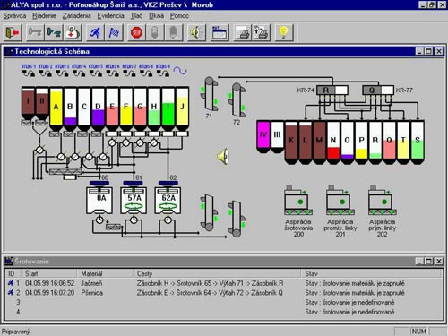Click the red stop sign icon
Image resolution: width=448 pixels, height=336 pixels.
(x=136, y=32)
